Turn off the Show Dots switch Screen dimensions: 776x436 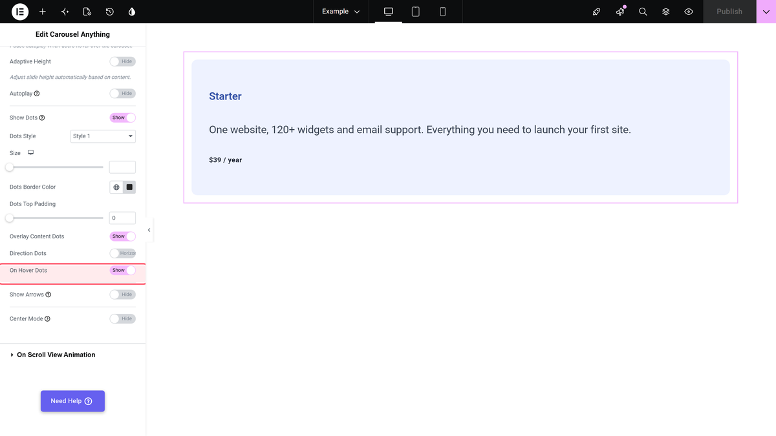122,118
